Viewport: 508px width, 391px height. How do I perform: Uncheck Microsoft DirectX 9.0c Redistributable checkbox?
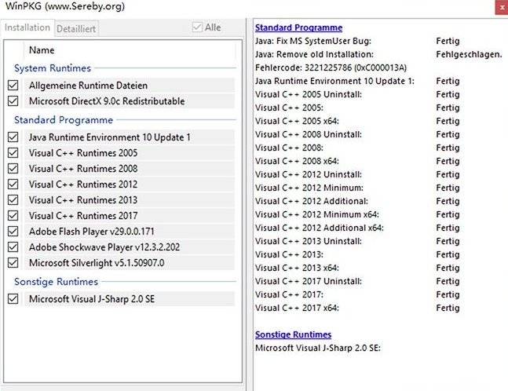click(x=13, y=101)
